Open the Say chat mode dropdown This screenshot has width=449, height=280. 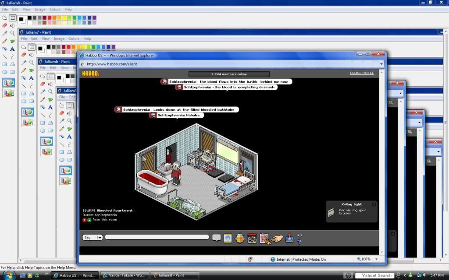click(x=100, y=238)
